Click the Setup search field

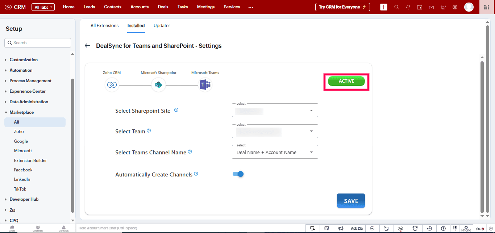38,43
